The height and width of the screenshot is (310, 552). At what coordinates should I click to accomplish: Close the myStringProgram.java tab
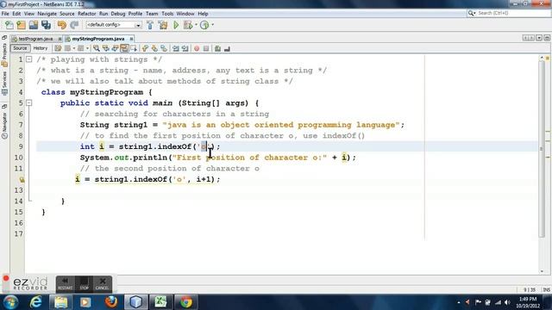pos(131,39)
